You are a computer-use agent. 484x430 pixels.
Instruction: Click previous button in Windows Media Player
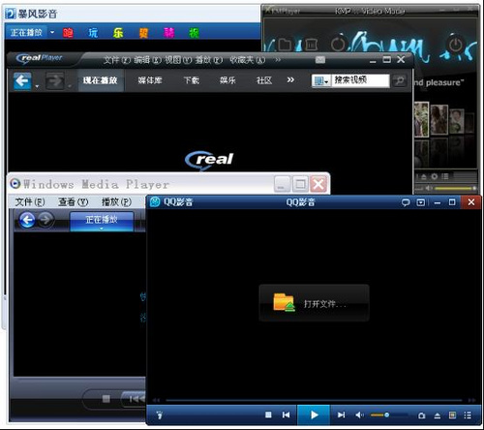tap(135, 399)
